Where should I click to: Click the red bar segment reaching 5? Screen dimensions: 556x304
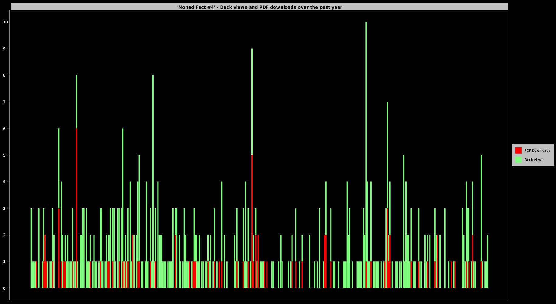click(x=252, y=222)
